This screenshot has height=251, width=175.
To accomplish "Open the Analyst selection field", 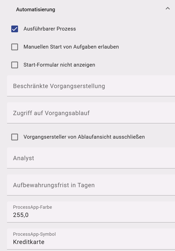I will [x=75, y=158].
